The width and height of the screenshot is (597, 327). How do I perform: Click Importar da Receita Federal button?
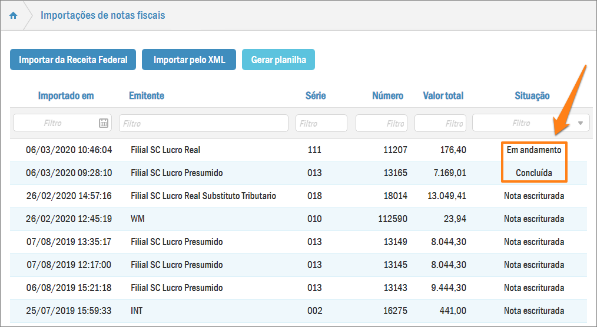coord(73,60)
